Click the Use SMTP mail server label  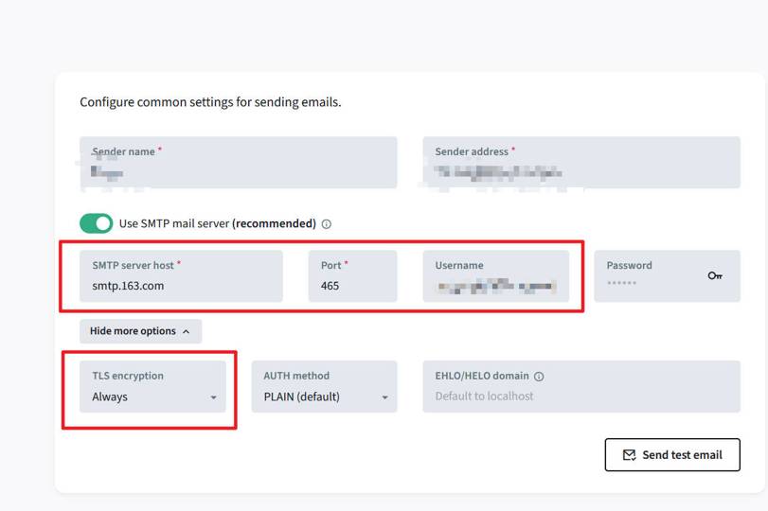(x=217, y=224)
